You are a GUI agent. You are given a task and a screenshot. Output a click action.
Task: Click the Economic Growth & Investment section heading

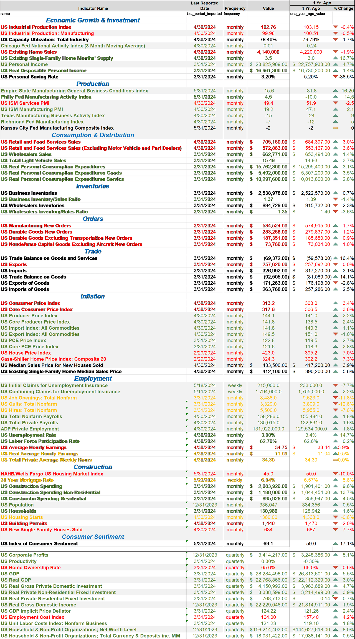tap(93, 20)
